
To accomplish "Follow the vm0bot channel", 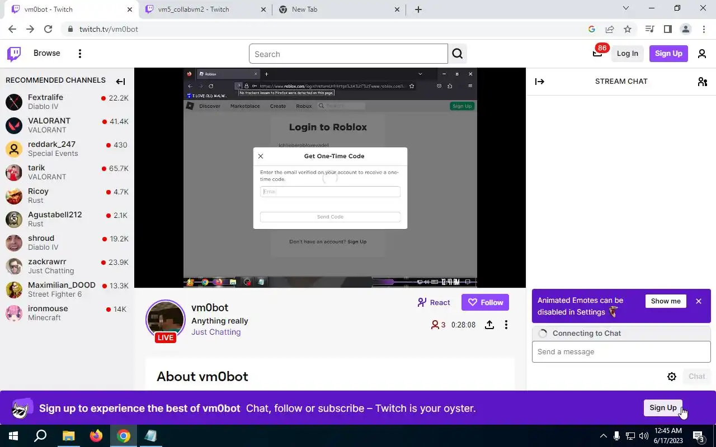I will click(x=485, y=302).
